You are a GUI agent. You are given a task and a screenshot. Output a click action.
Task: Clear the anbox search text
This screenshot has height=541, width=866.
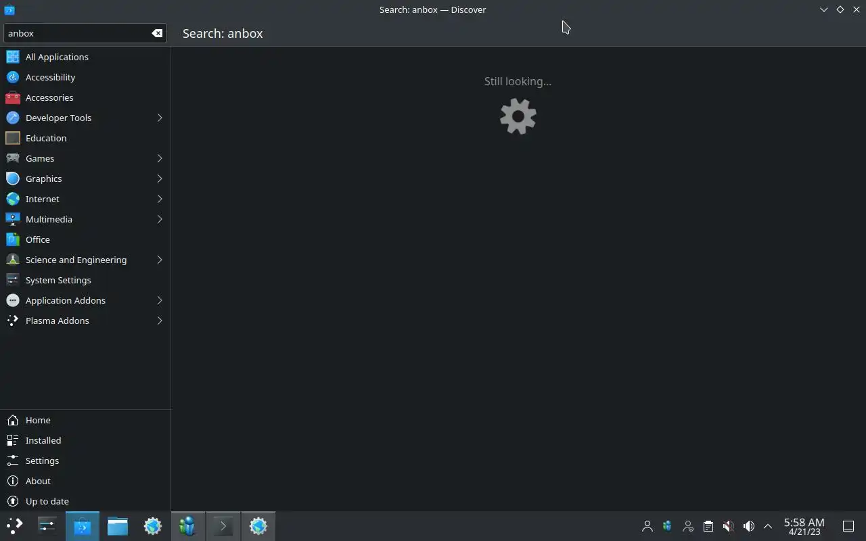(x=157, y=33)
